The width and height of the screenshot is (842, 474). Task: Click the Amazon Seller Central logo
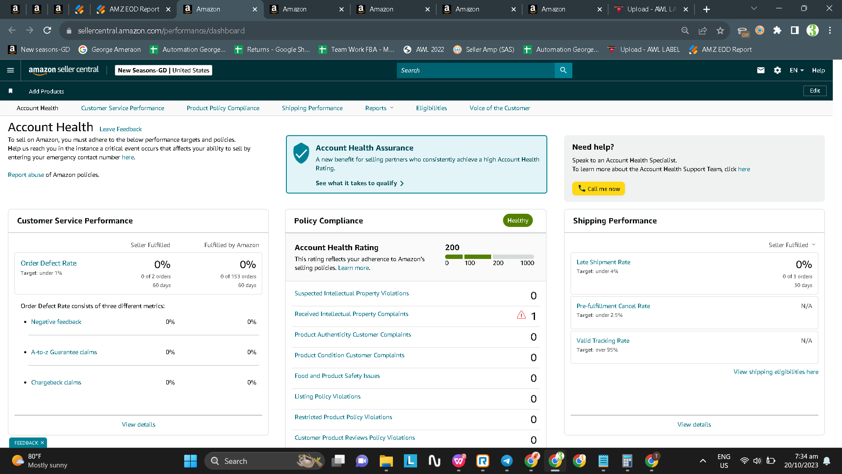tap(64, 70)
